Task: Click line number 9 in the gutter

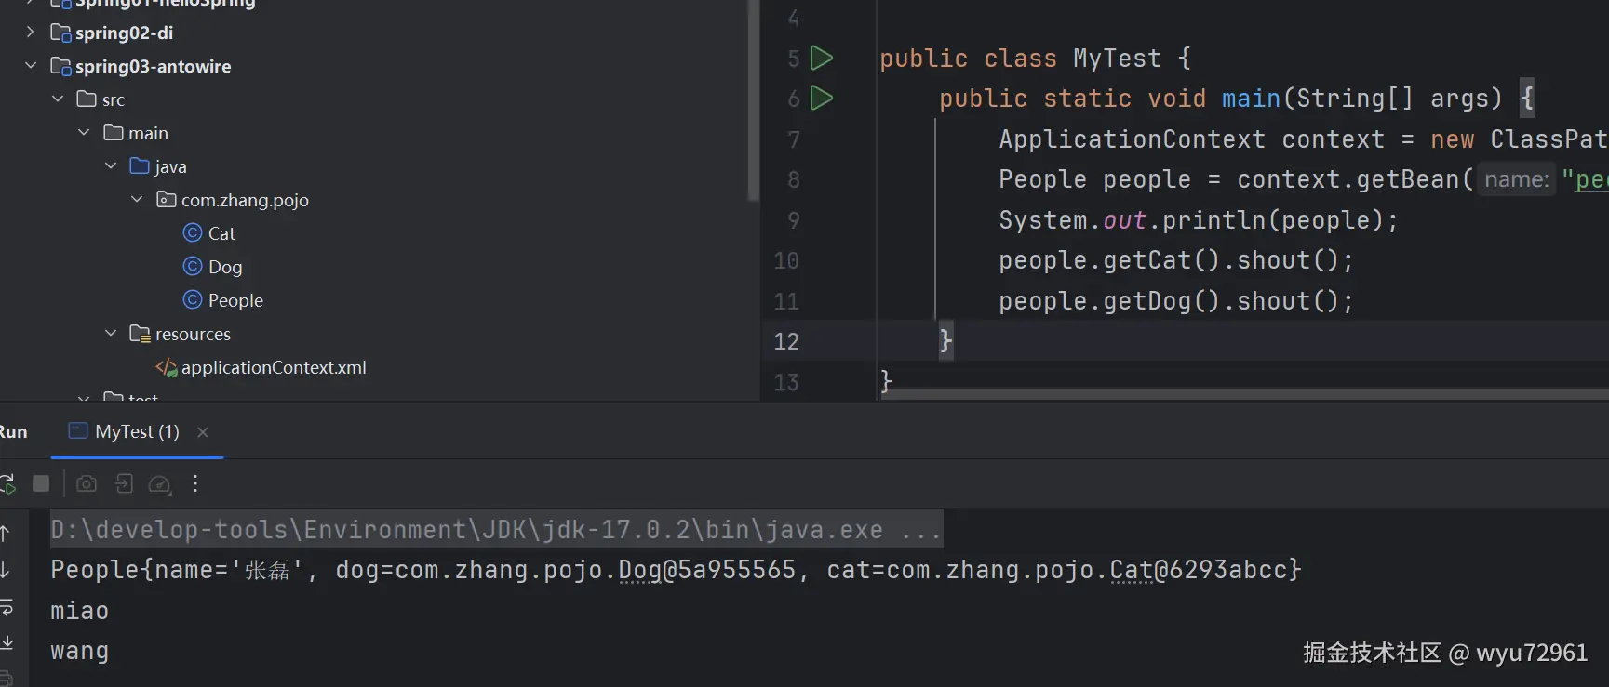Action: point(794,220)
